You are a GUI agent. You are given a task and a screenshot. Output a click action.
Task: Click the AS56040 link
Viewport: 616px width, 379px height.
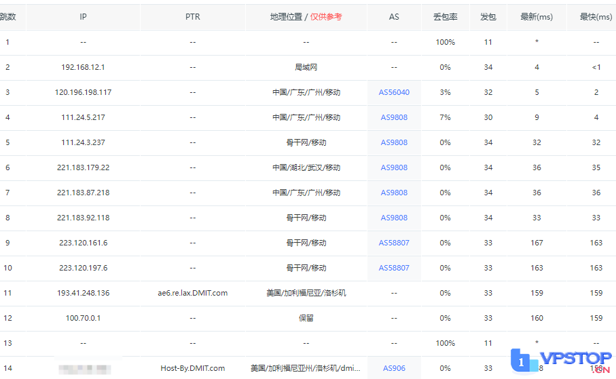click(x=394, y=92)
